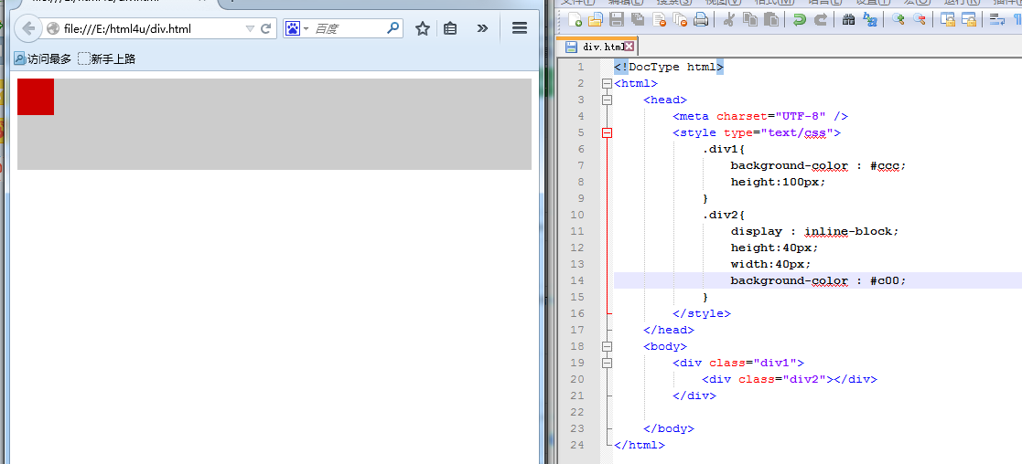Toggle word wrap in Notepad++ toolbar
The image size is (1022, 464).
[x=996, y=19]
